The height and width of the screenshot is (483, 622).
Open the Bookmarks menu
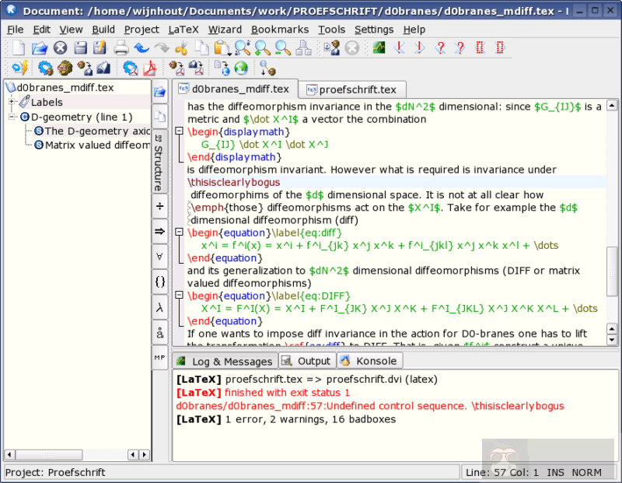pyautogui.click(x=280, y=29)
